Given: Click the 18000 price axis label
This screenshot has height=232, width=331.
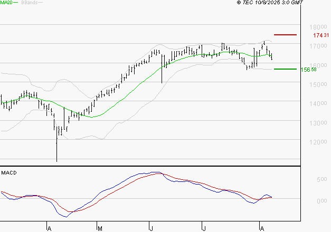Looking at the screenshot, I should (x=318, y=27).
